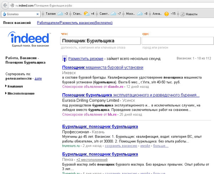Image resolution: width=214 pixels, height=174 pixels.
Task: Open Работодатели/Разместить вакансию link
Action: (75, 23)
